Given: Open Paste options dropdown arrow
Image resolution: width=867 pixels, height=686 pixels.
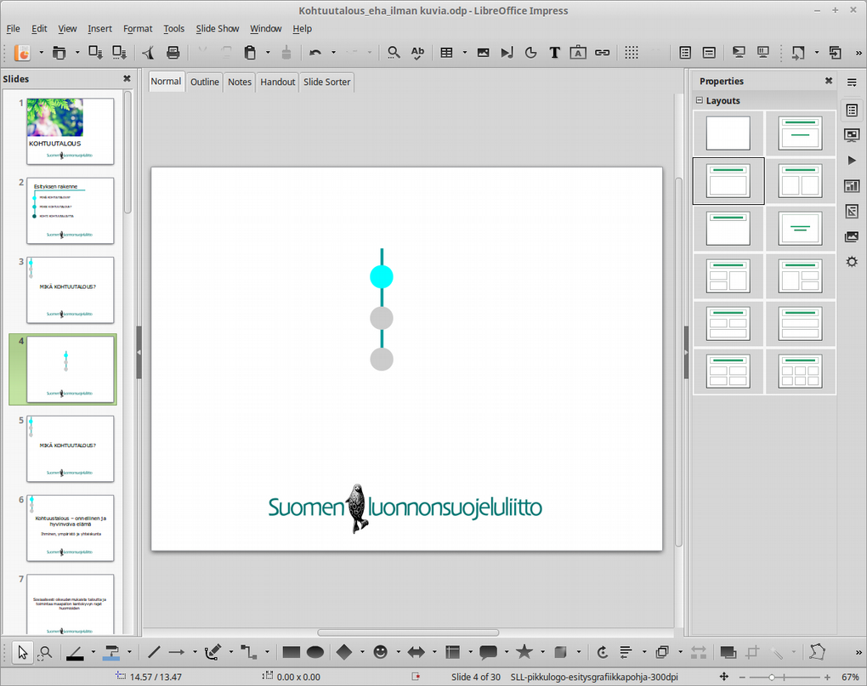Looking at the screenshot, I should point(268,53).
